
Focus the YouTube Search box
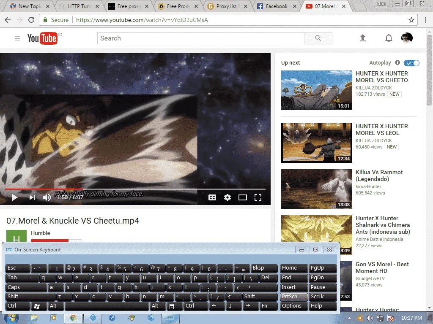coord(200,38)
